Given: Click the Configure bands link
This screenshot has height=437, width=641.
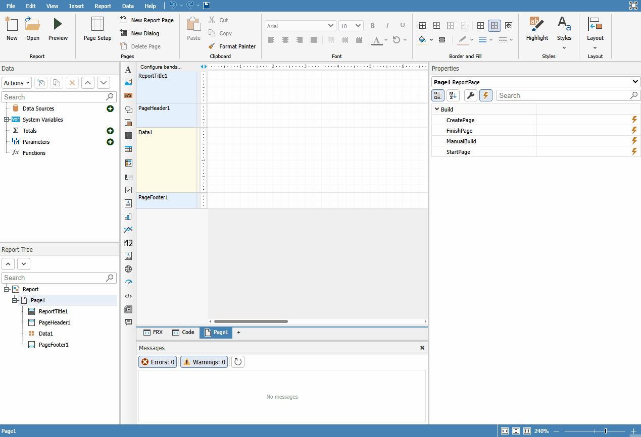Looking at the screenshot, I should click(161, 67).
